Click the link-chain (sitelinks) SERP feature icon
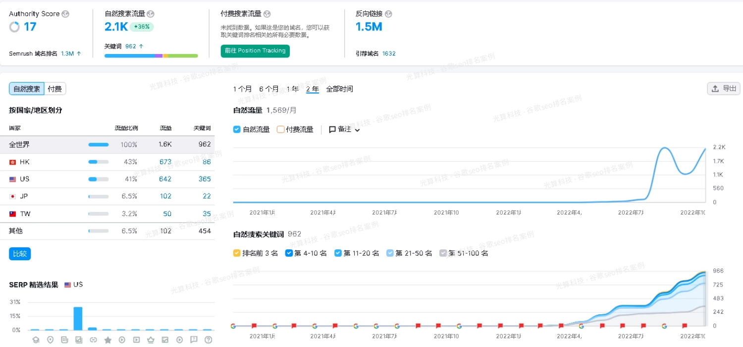 [93, 340]
